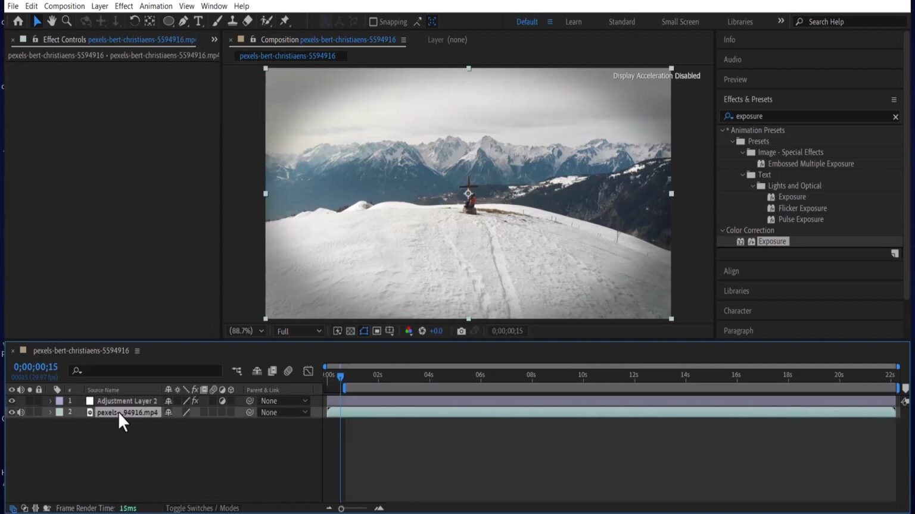Select the Brush tool
This screenshot has height=514, width=915.
[217, 21]
